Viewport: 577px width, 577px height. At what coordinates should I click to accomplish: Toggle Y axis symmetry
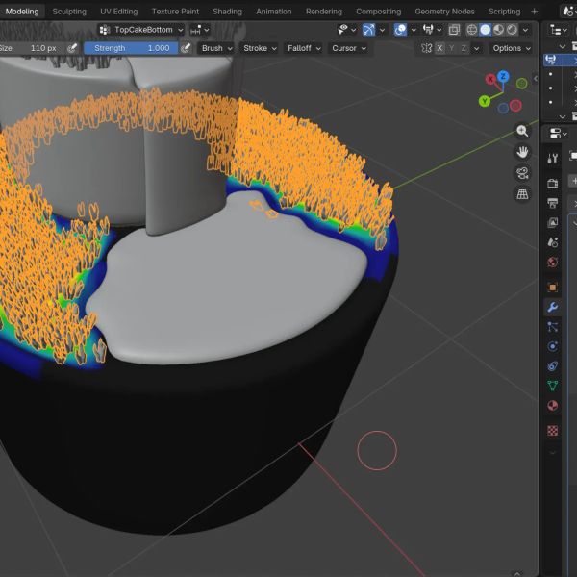coord(452,48)
